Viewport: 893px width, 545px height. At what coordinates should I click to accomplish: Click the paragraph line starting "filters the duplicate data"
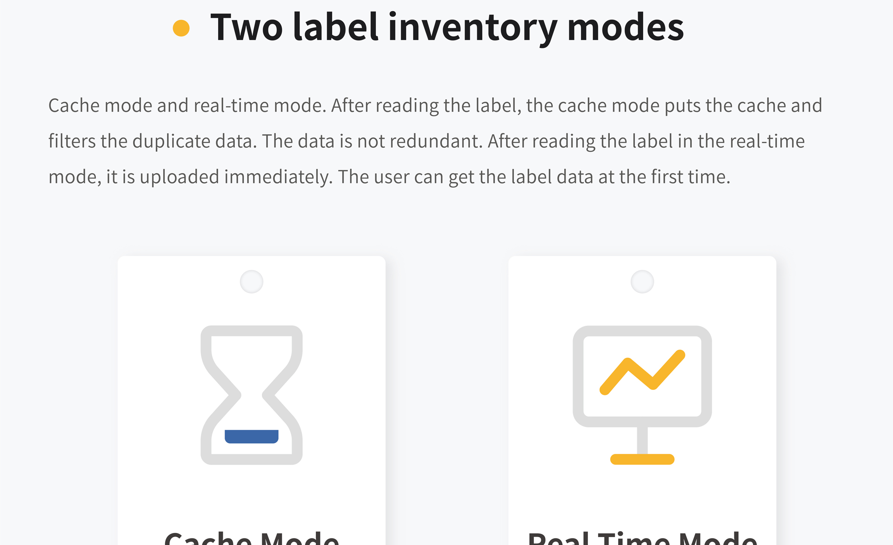(427, 141)
